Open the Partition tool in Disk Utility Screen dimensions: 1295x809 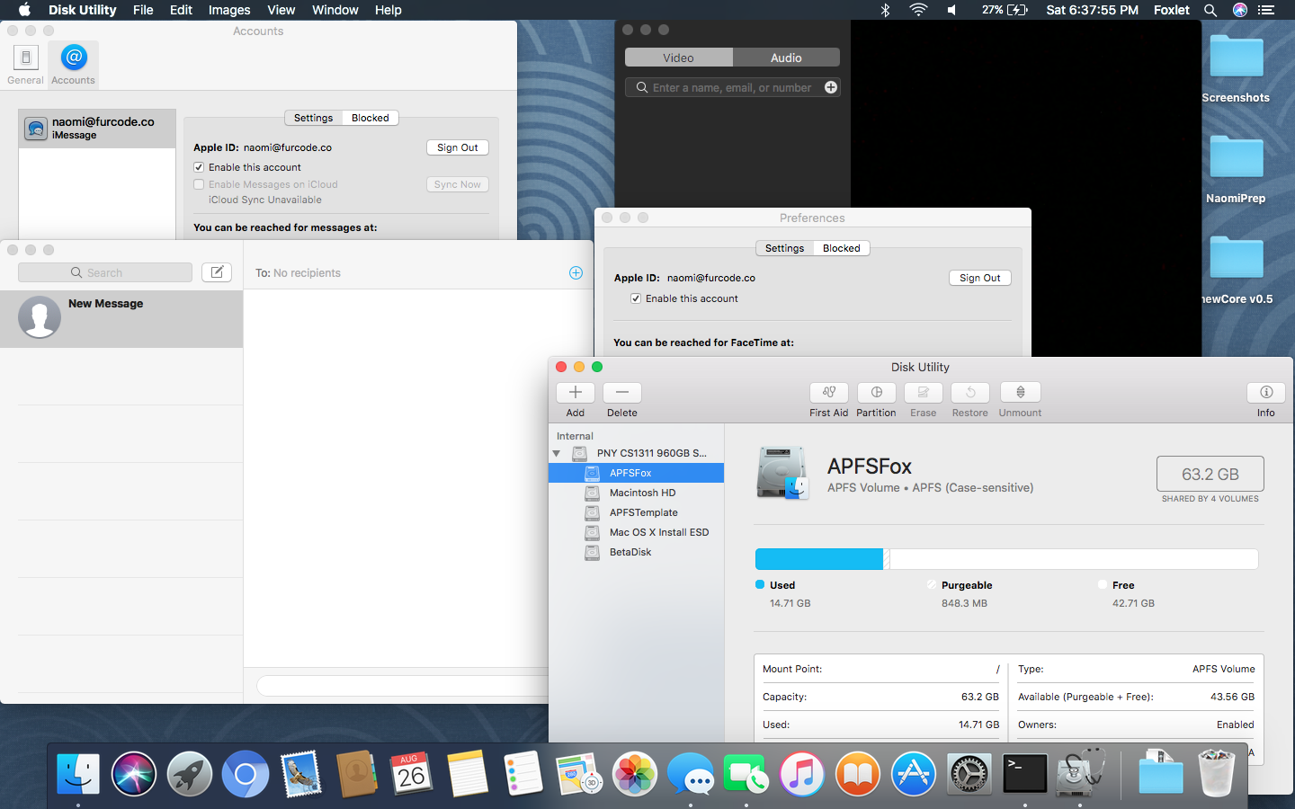[x=877, y=392]
